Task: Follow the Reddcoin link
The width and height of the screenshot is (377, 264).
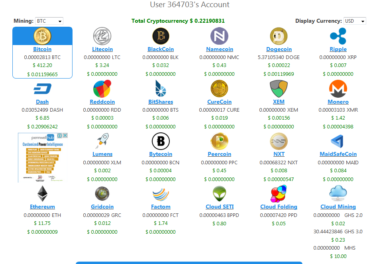Action: [102, 102]
